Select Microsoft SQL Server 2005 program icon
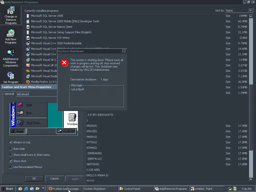The height and width of the screenshot is (192, 256). [x=28, y=16]
